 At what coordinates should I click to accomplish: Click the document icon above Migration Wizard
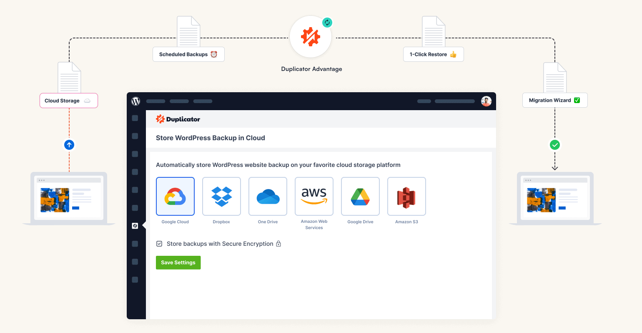pos(555,78)
